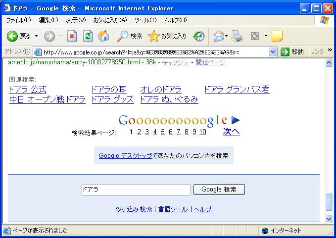Go to results page 7
The image size is (336, 238).
click(179, 132)
